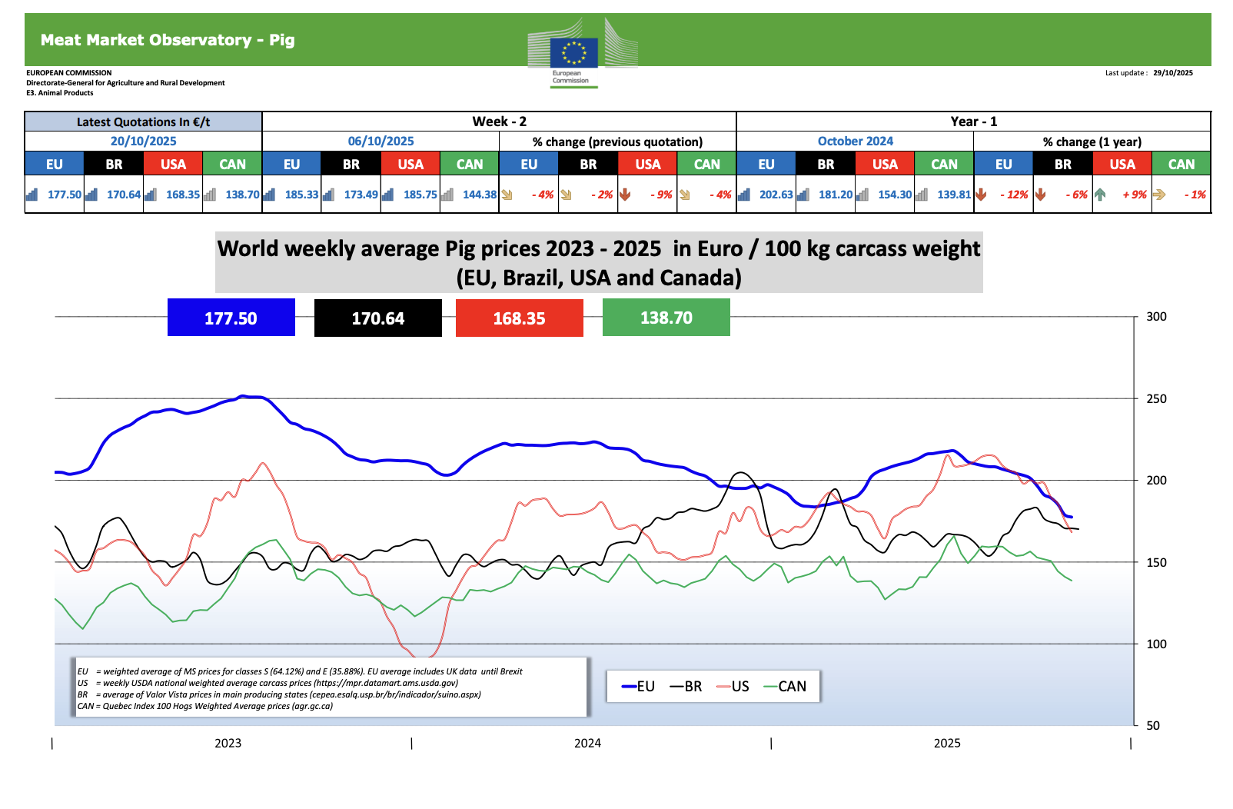Select the CAN entry in chart legend
This screenshot has width=1233, height=809.
point(784,686)
